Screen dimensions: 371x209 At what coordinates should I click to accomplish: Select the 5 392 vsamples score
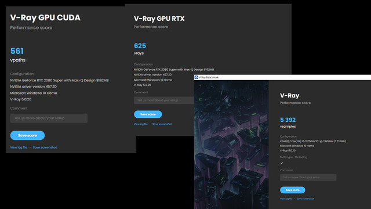[288, 120]
